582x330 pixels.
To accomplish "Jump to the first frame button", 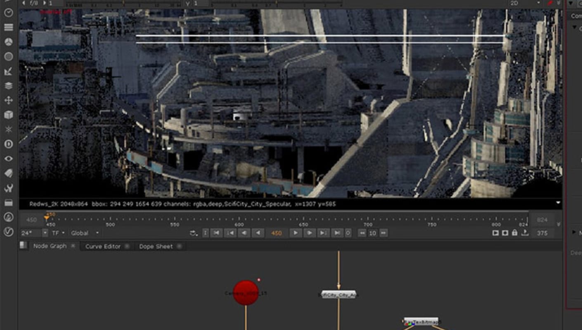I will (x=216, y=233).
